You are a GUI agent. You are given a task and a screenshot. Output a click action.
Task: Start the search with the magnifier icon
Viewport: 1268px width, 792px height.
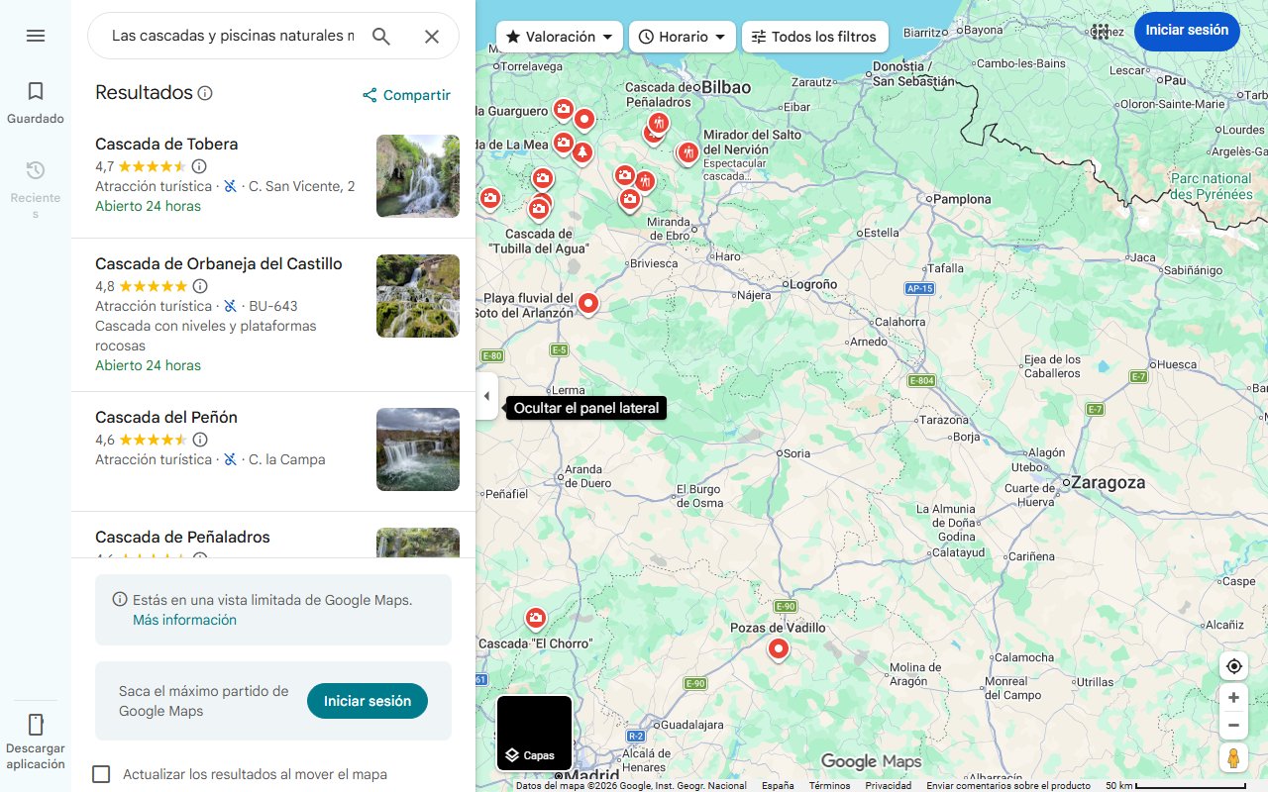pyautogui.click(x=380, y=36)
